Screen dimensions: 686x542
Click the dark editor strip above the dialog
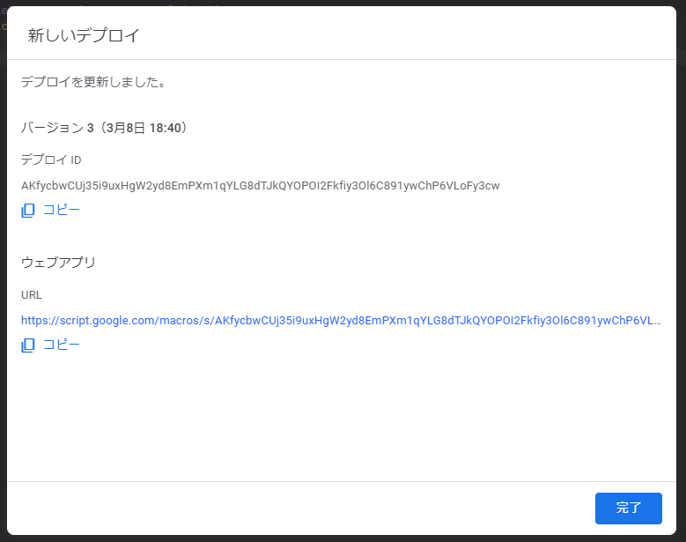[343, 3]
